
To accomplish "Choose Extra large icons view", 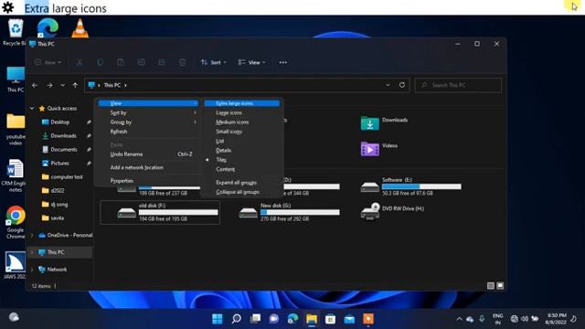I will point(241,103).
